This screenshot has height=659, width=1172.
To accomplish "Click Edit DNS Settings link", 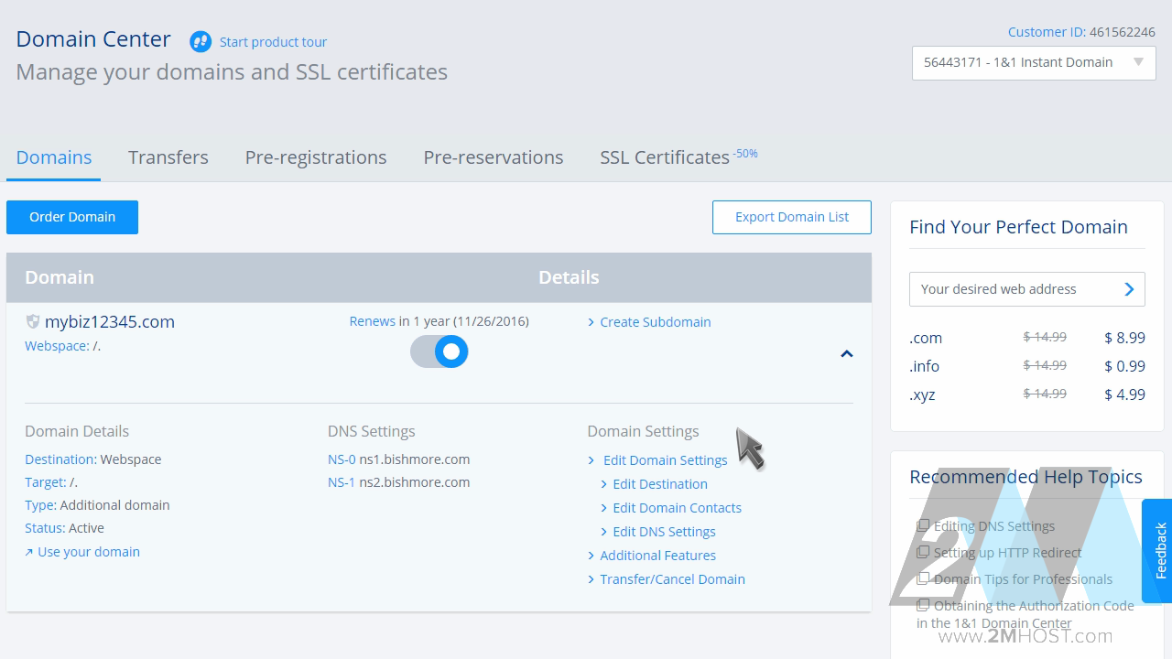I will 665,532.
